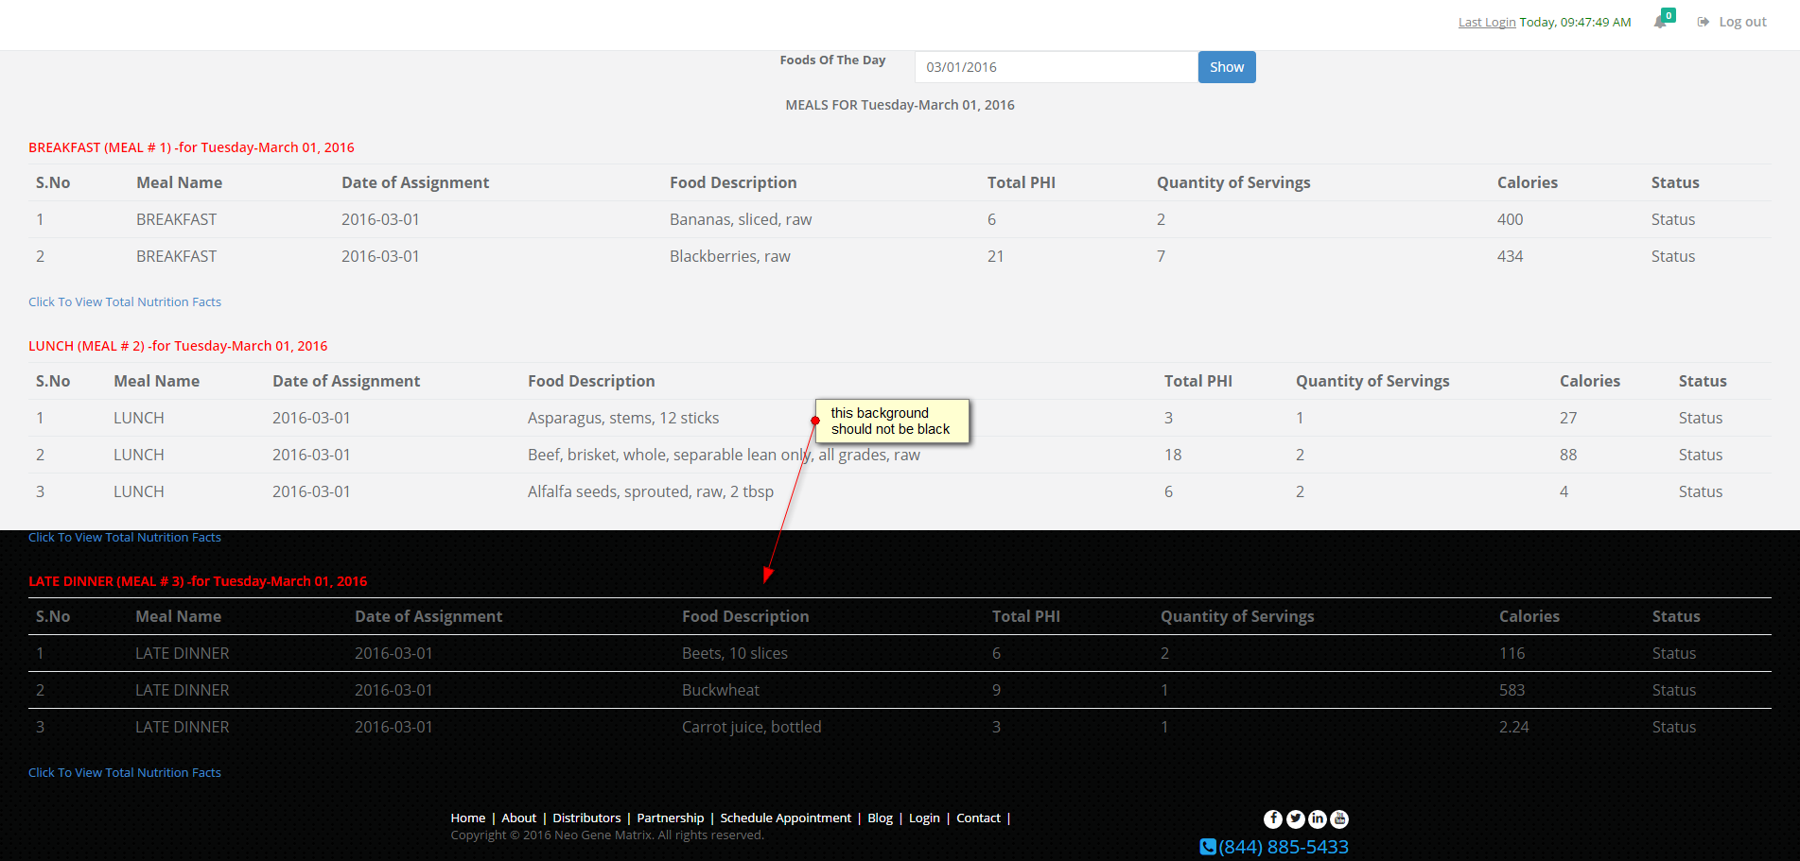Click the 583 calories value for Buckwheat
Viewport: 1800px width, 861px height.
coord(1512,690)
